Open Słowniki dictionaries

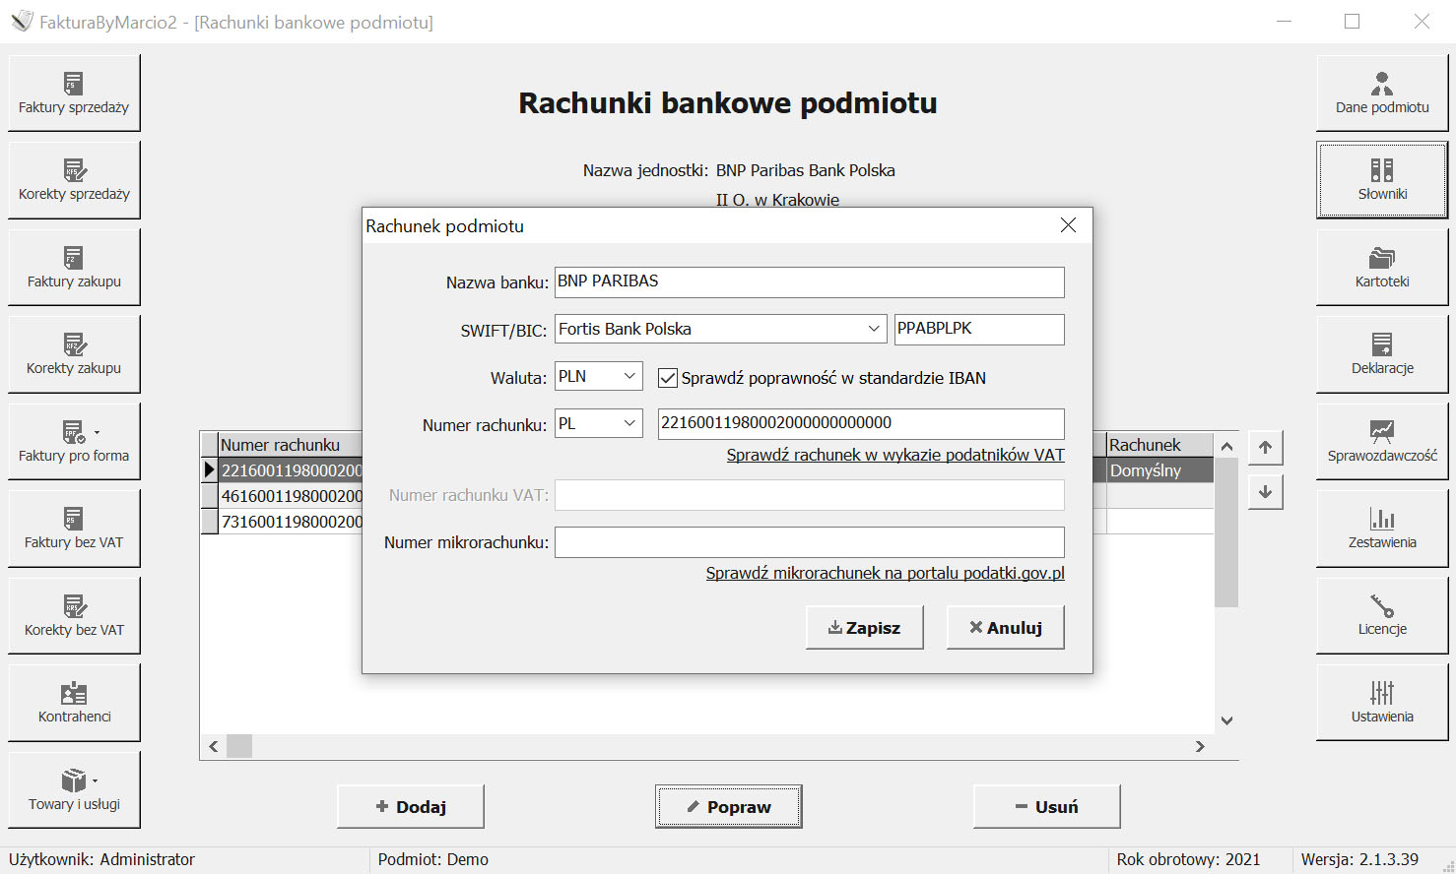1382,180
